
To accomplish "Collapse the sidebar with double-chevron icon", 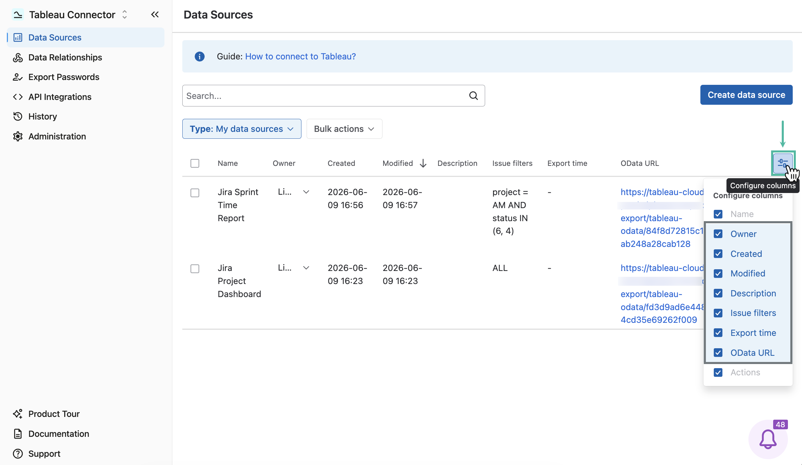I will coord(155,14).
